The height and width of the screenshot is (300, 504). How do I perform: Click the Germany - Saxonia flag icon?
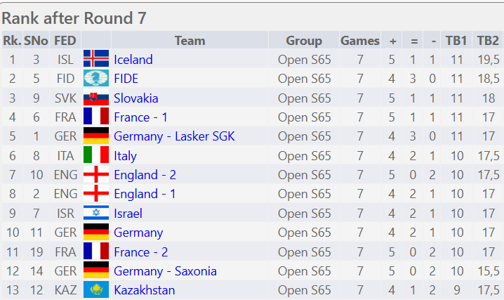point(96,270)
